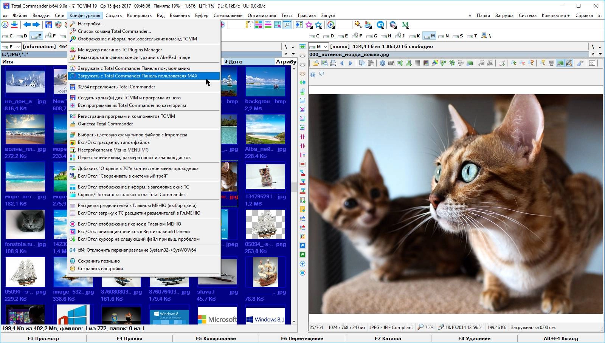Click F3 Просмотр button

point(43,338)
